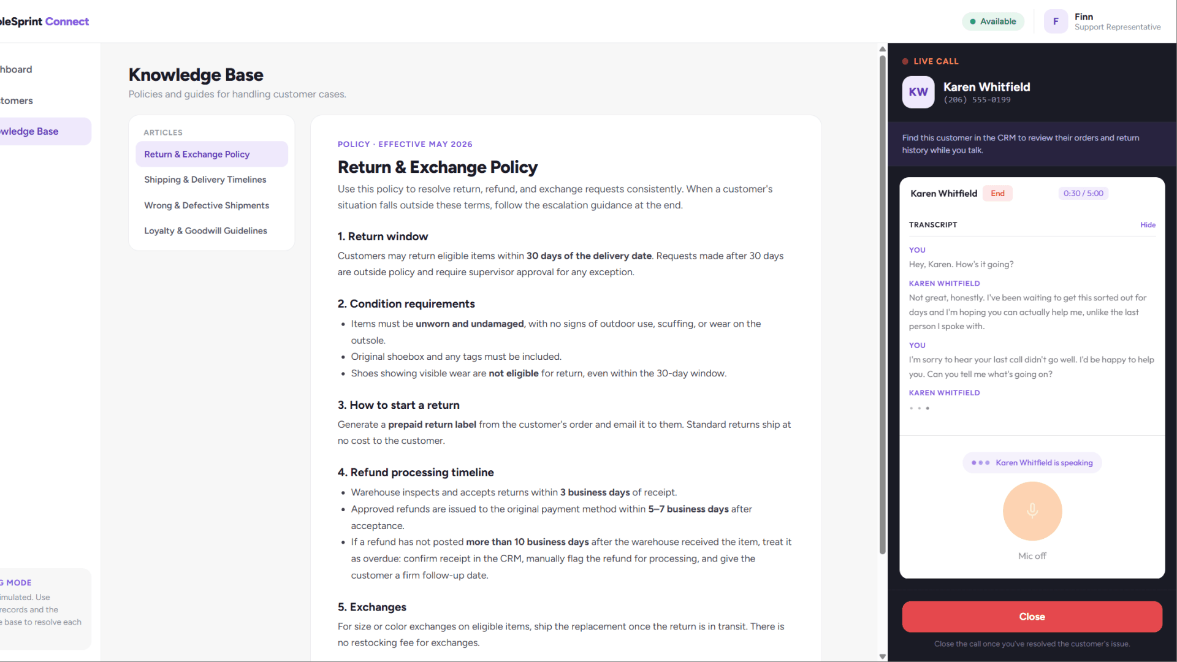Click the ARTICLES list header
Image resolution: width=1177 pixels, height=662 pixels.
pyautogui.click(x=163, y=132)
